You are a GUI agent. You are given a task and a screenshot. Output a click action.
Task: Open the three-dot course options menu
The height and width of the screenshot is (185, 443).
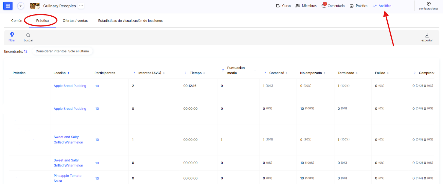point(81,6)
